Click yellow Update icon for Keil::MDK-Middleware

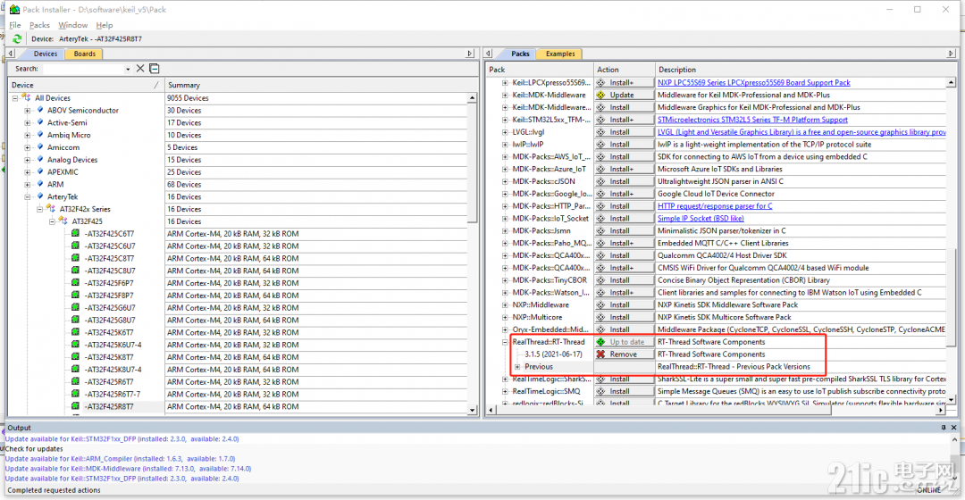point(600,95)
